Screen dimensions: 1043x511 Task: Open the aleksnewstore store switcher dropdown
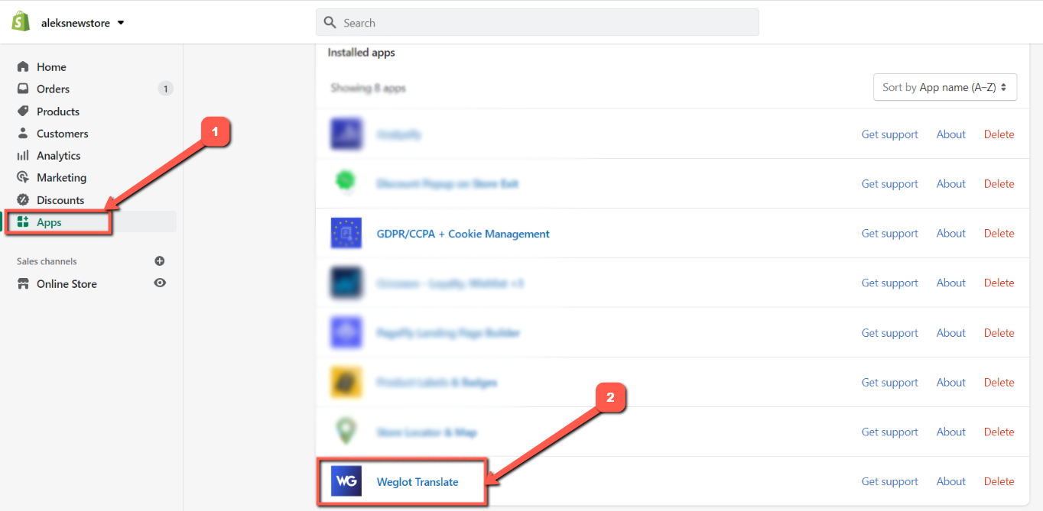pyautogui.click(x=83, y=23)
